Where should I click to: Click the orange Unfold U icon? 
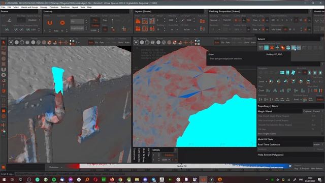point(50,22)
